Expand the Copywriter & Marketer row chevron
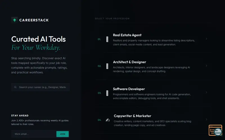225x140 pixels. tap(206, 119)
